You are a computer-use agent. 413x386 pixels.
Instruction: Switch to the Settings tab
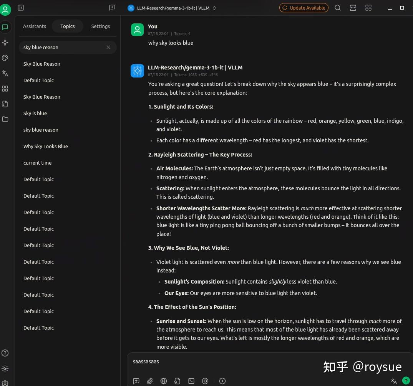point(100,26)
